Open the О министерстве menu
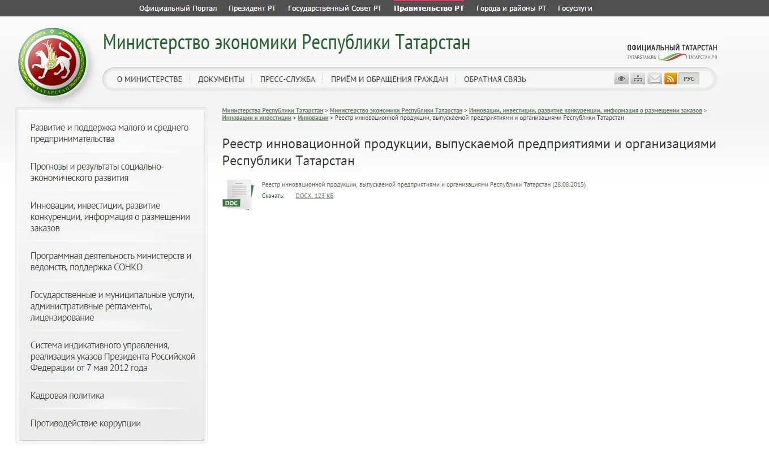The image size is (769, 453). (149, 79)
